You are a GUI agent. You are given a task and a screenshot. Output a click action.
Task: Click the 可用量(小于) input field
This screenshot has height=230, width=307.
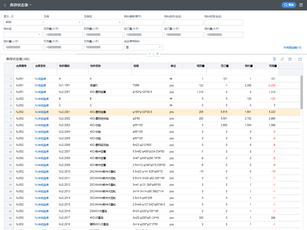(103, 47)
